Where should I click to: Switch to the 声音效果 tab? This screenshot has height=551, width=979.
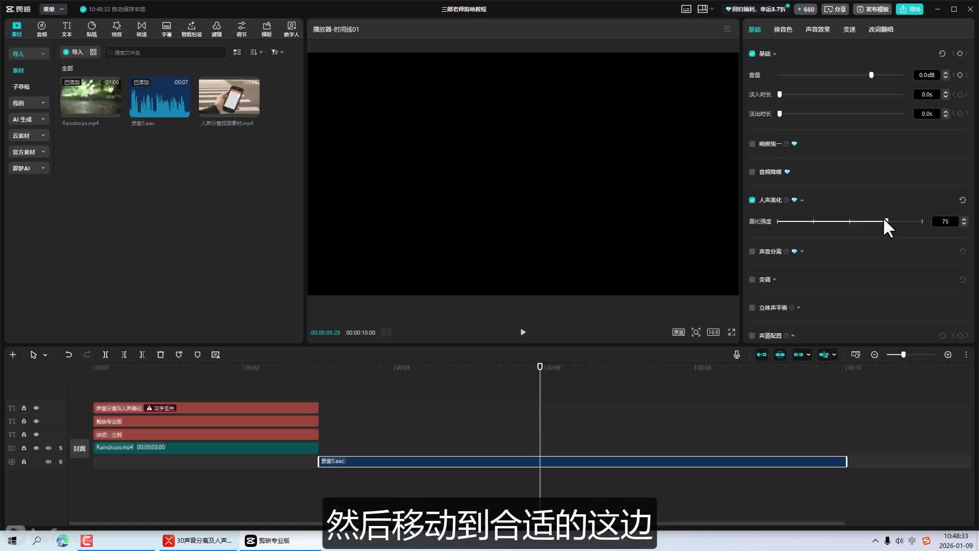(x=817, y=30)
